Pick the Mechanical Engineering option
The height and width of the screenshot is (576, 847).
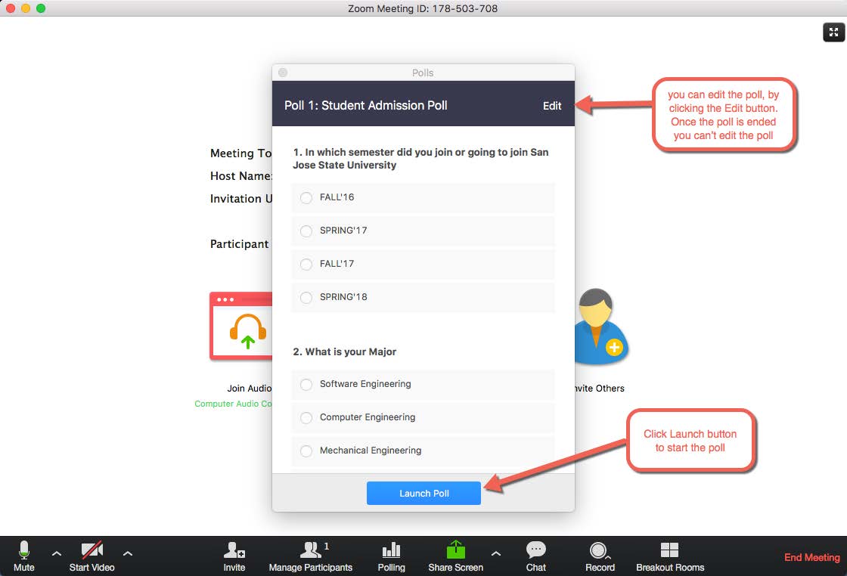(306, 451)
